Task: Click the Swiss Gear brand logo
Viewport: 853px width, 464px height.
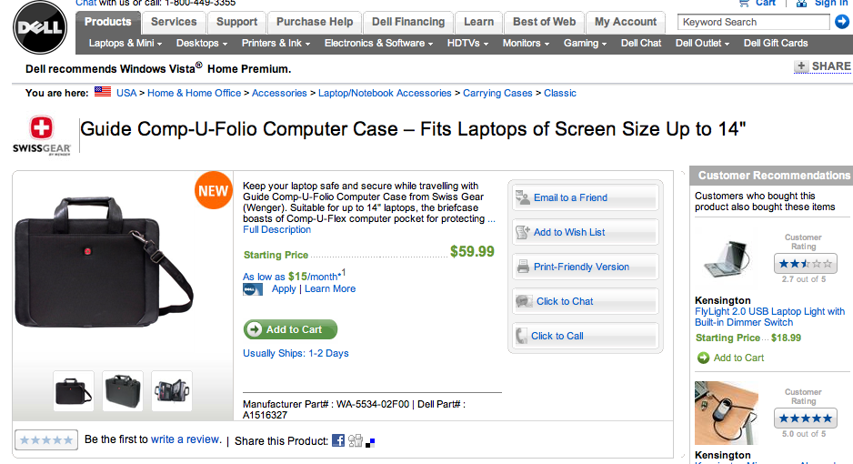Action: 42,136
